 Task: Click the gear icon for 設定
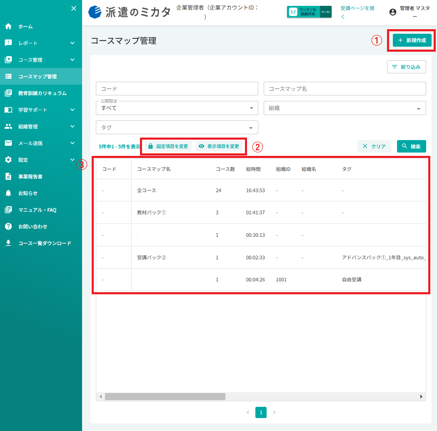pos(8,160)
